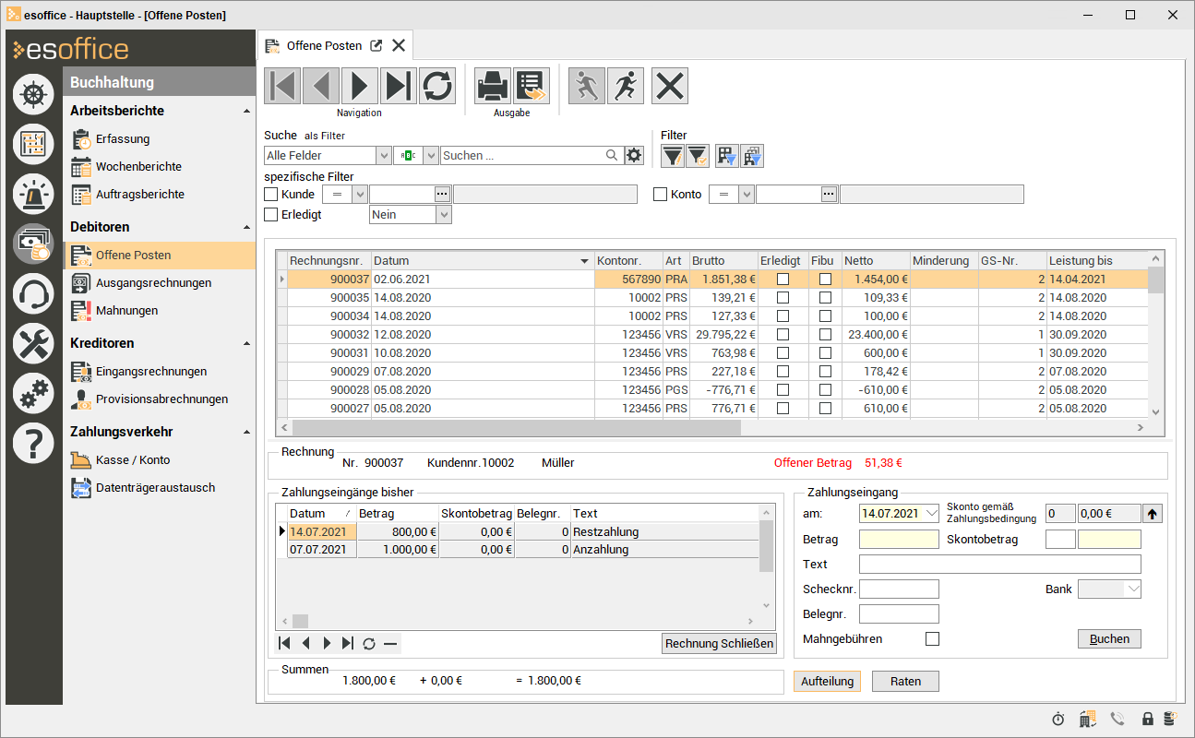Tick Erledigt checkbox for invoice 900032
Image resolution: width=1195 pixels, height=738 pixels.
[x=783, y=334]
